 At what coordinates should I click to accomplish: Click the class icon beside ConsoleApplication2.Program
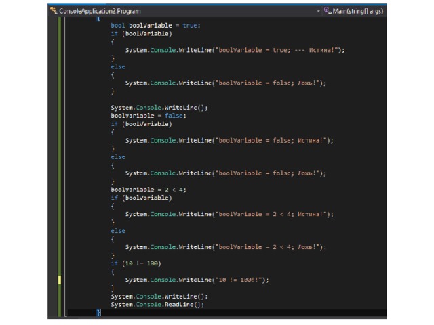coord(54,11)
